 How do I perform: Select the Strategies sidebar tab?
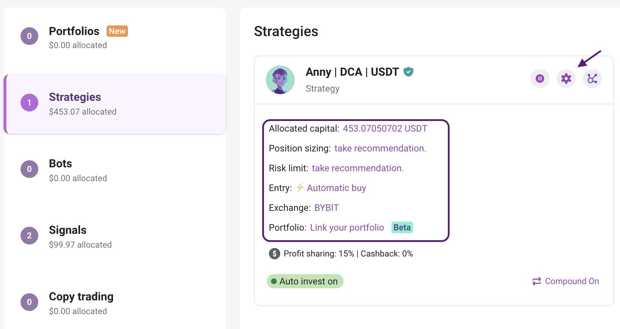pos(114,104)
